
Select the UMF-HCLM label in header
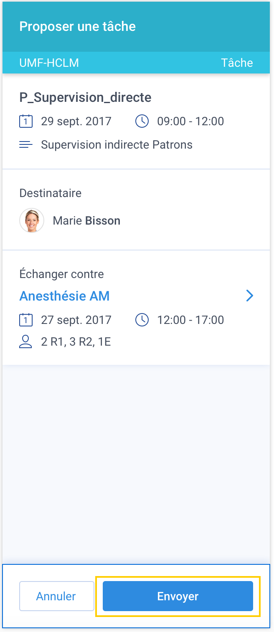point(49,63)
